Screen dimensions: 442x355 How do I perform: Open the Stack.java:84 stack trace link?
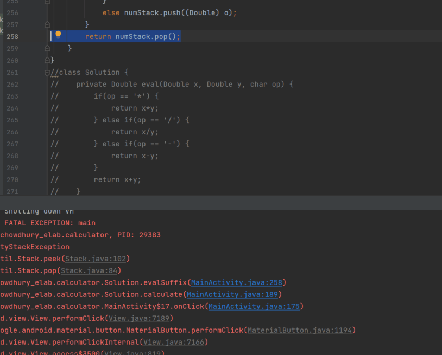coord(89,270)
